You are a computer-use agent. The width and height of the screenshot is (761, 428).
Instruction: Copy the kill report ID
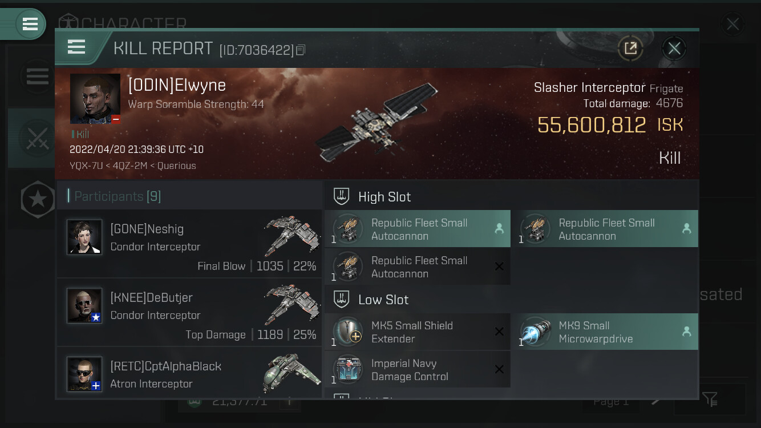coord(301,50)
